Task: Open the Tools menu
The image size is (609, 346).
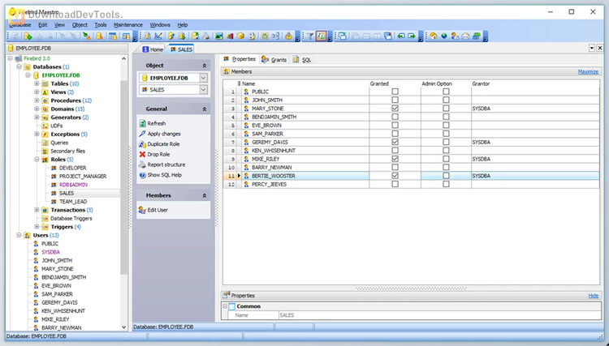Action: [x=101, y=25]
